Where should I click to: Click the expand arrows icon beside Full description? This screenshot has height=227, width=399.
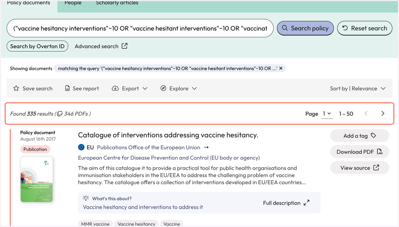(307, 203)
